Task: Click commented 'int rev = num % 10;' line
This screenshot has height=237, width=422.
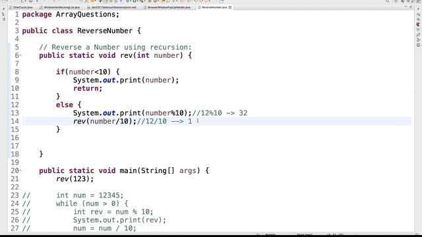Action: pyautogui.click(x=113, y=212)
